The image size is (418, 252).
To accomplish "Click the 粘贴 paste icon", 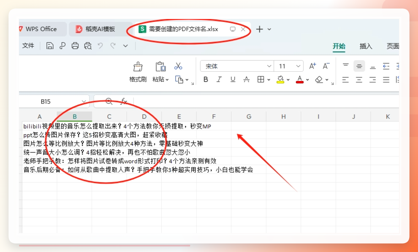I will [x=160, y=67].
